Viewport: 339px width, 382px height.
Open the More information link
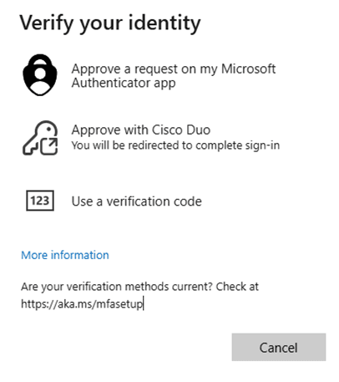(x=65, y=255)
